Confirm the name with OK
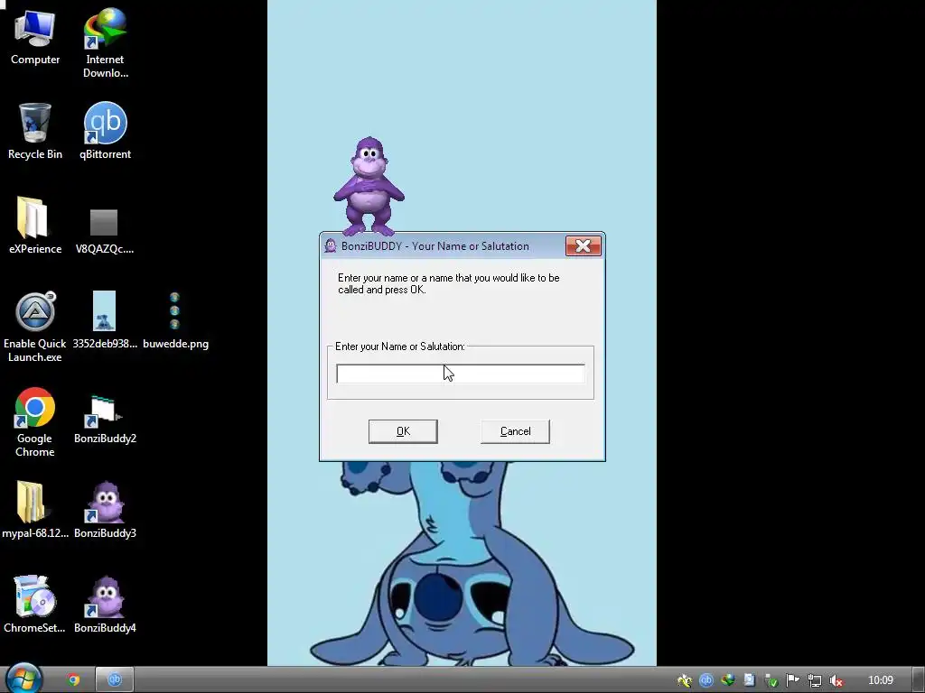Image resolution: width=925 pixels, height=693 pixels. coord(403,431)
